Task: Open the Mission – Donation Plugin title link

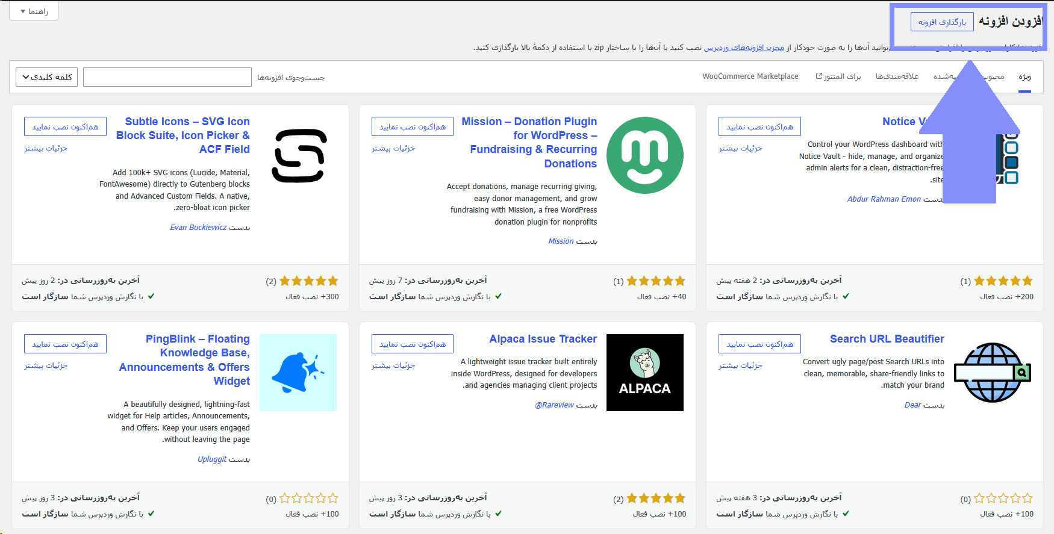Action: point(529,143)
